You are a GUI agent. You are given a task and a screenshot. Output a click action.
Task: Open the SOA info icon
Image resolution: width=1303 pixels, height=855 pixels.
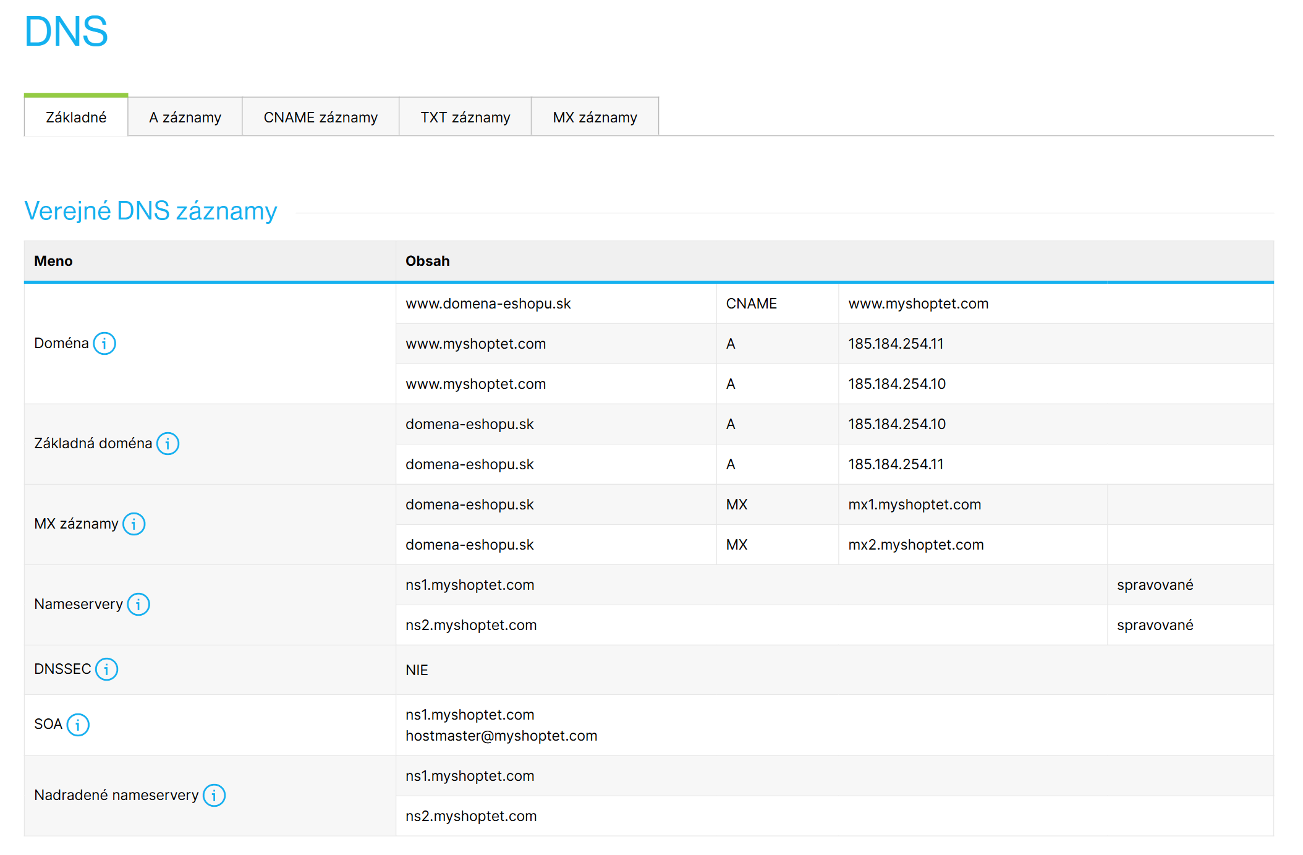pos(78,724)
